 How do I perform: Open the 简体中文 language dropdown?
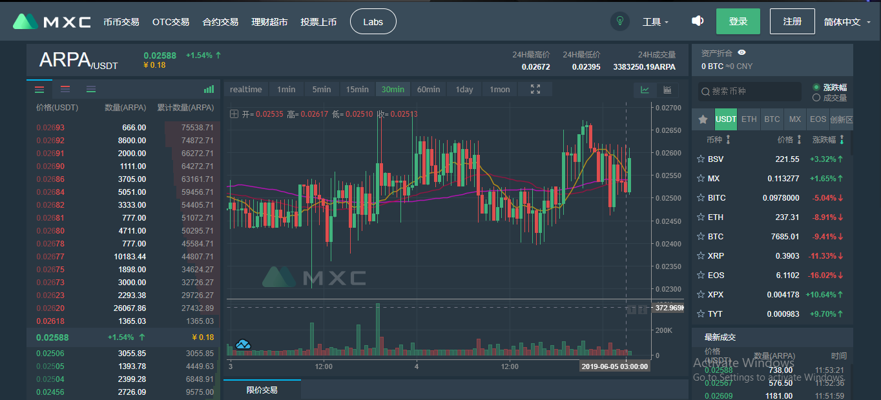[x=847, y=22]
